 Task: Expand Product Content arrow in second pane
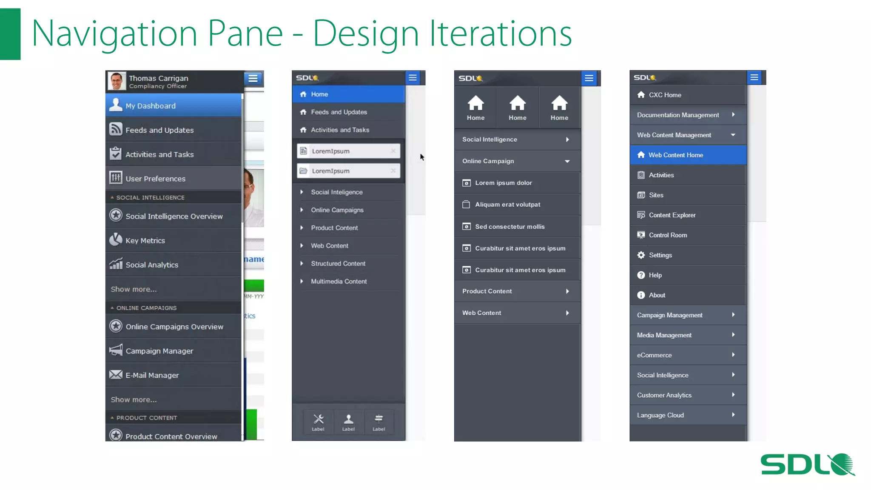coord(302,228)
